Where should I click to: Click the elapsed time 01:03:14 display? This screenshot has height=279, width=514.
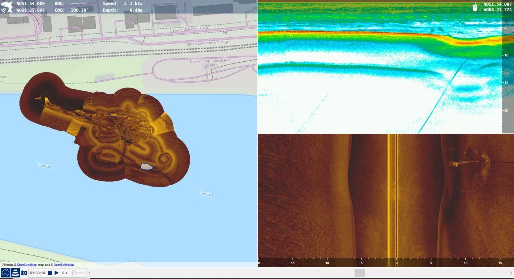coord(37,273)
